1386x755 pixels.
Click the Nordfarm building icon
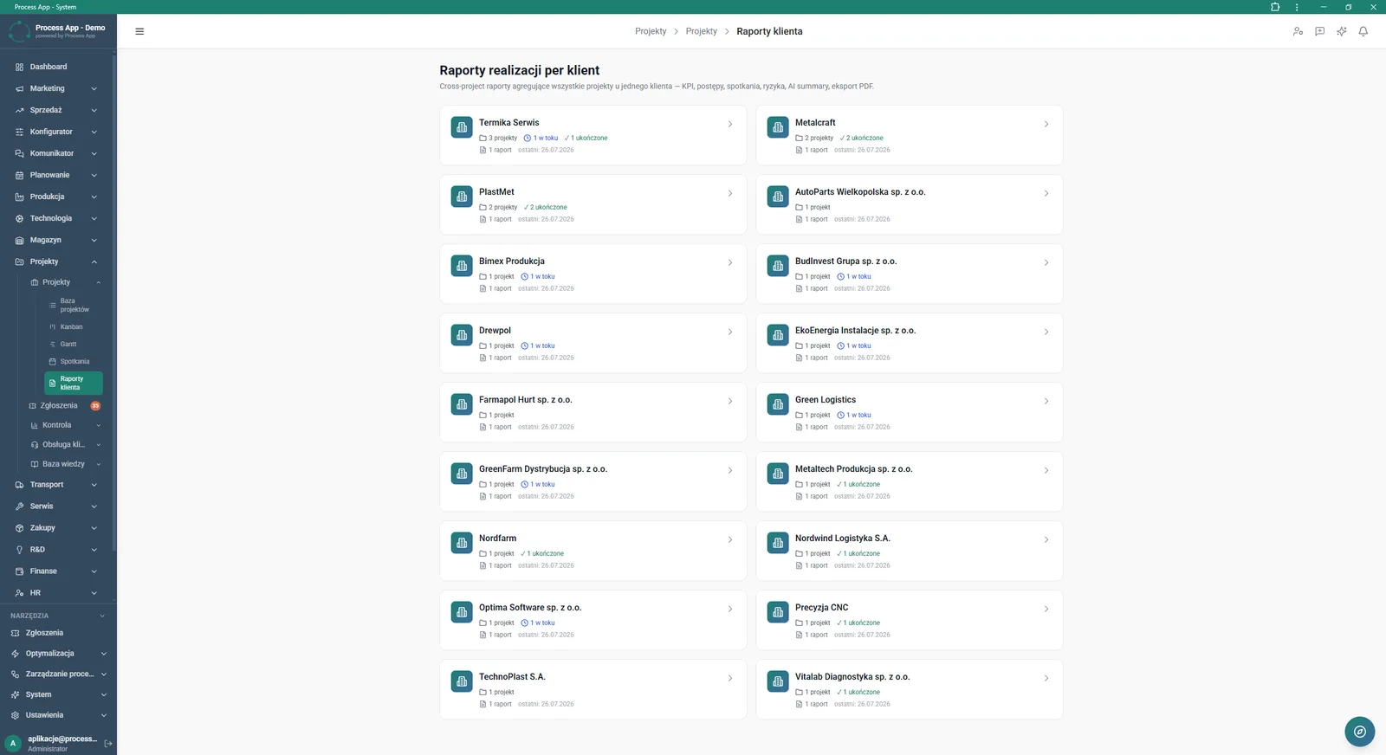pos(462,543)
